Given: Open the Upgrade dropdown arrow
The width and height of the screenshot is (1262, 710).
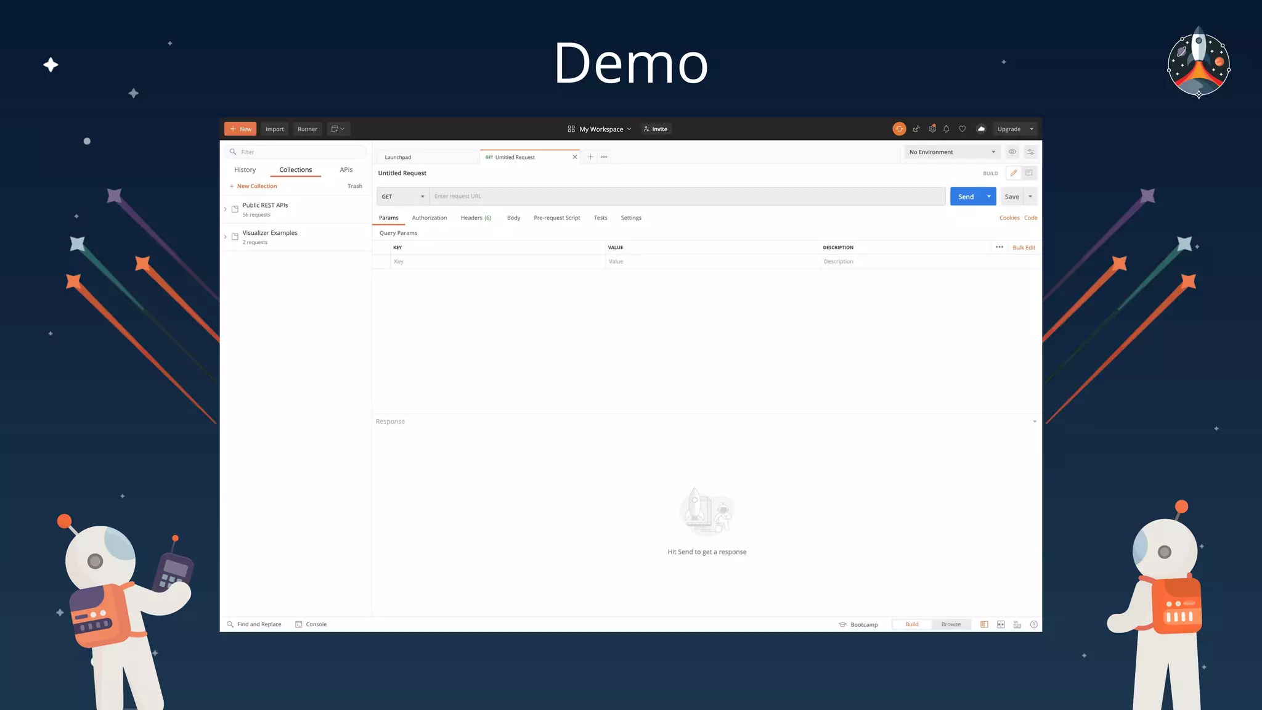Looking at the screenshot, I should tap(1032, 129).
